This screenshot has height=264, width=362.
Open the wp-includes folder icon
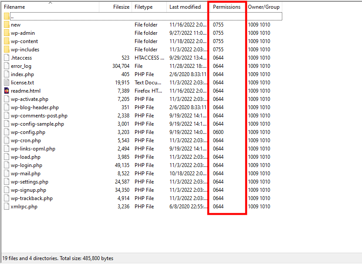tap(6, 49)
